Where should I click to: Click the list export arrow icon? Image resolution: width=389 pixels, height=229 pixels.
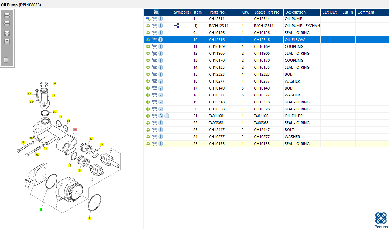7,60
